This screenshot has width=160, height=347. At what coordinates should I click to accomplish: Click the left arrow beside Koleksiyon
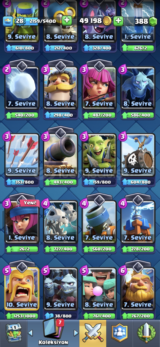(x=31, y=333)
